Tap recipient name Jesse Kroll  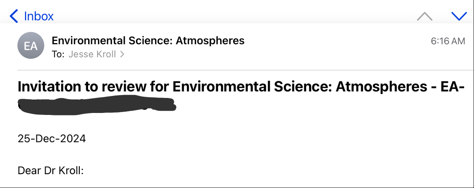(92, 55)
